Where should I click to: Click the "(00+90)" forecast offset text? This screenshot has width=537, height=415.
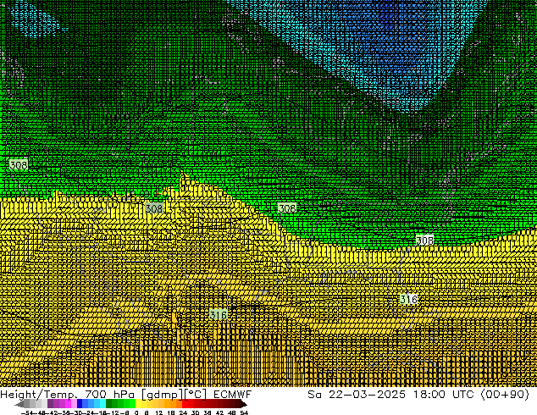505,394
